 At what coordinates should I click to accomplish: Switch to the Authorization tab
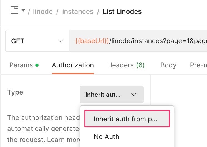point(73,65)
